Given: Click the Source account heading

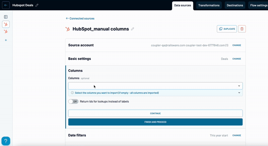Looking at the screenshot, I should [x=81, y=45].
